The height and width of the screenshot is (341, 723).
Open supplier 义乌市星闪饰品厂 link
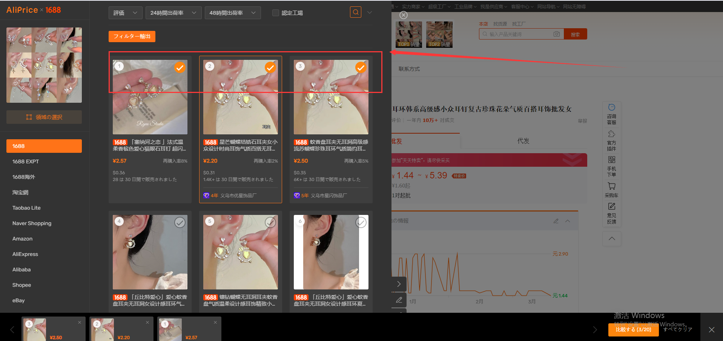[328, 195]
